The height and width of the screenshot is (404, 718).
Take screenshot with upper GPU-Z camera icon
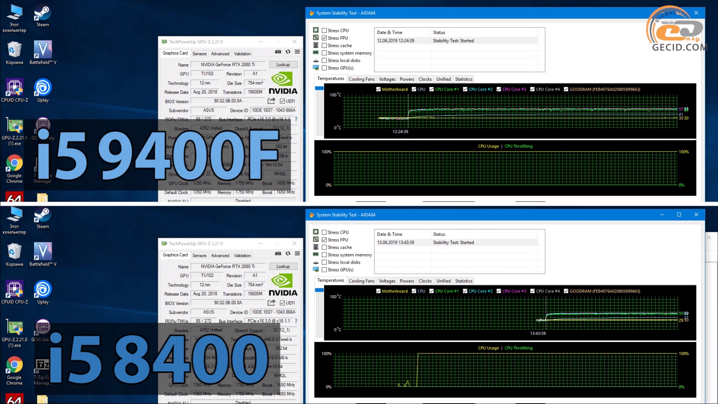point(278,52)
